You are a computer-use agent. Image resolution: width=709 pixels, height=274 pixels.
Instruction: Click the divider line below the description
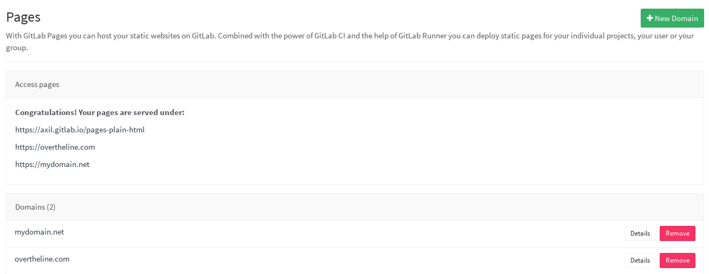[354, 62]
